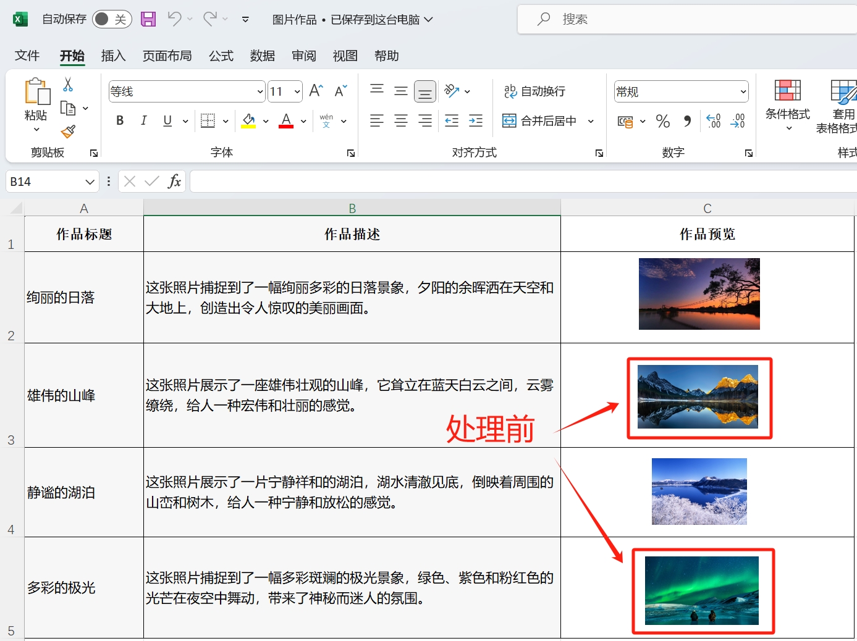Switch to the 插入 ribbon tab
Viewport: 857px width, 641px height.
112,56
